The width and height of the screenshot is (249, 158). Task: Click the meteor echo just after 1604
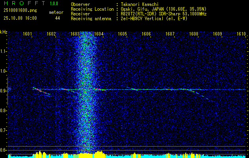coord(100,90)
